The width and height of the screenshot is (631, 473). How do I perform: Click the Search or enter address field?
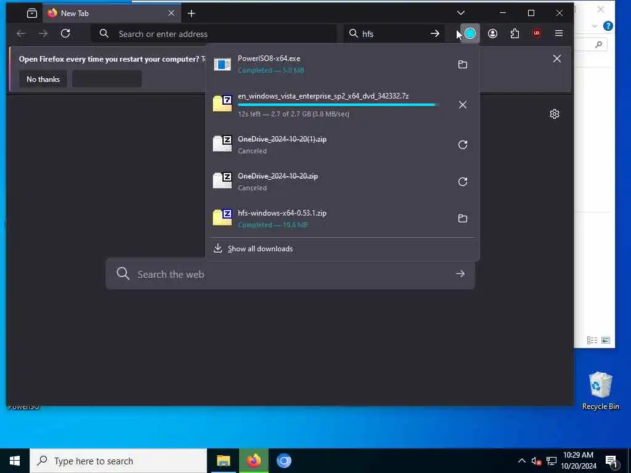pos(214,34)
